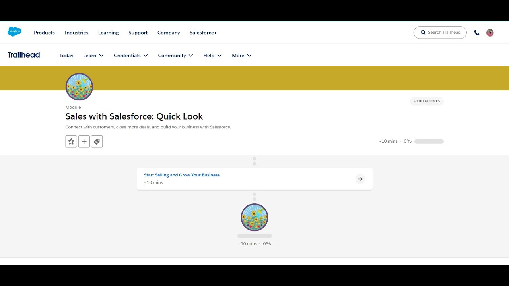Click the module title Sales with Salesforce
509x286 pixels.
tap(134, 116)
